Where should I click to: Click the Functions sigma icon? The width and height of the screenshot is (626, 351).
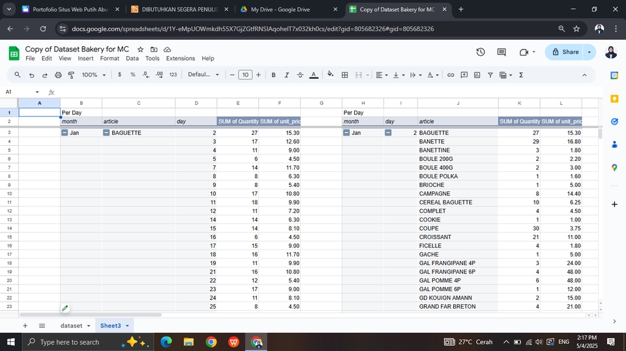click(x=521, y=75)
